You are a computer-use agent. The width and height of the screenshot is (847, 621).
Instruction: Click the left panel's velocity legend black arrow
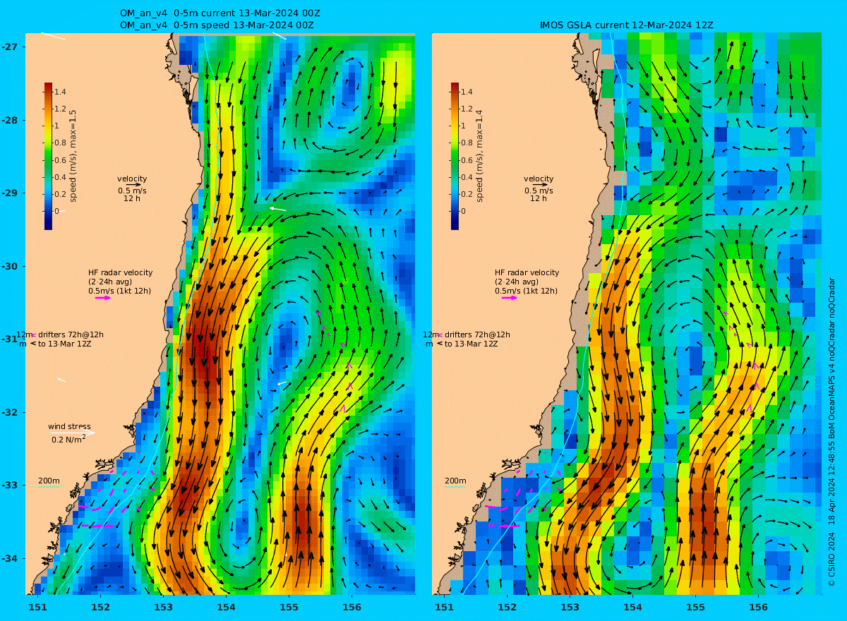(x=134, y=185)
